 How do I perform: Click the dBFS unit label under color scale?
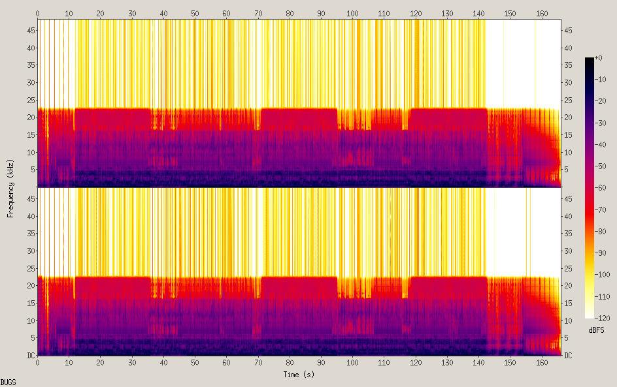coord(596,331)
